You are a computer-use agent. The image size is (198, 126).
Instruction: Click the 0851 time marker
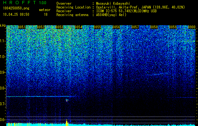tap(22, 27)
